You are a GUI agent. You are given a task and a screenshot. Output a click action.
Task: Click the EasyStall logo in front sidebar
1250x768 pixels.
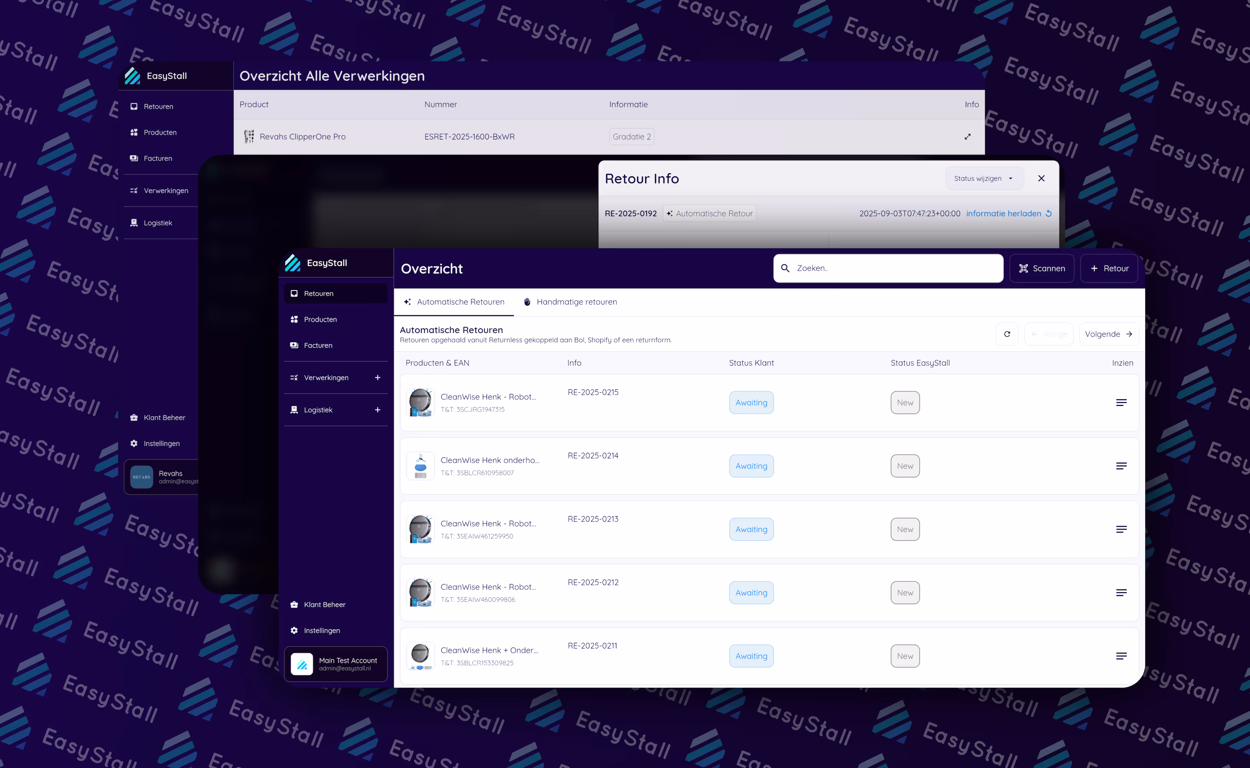pyautogui.click(x=293, y=263)
